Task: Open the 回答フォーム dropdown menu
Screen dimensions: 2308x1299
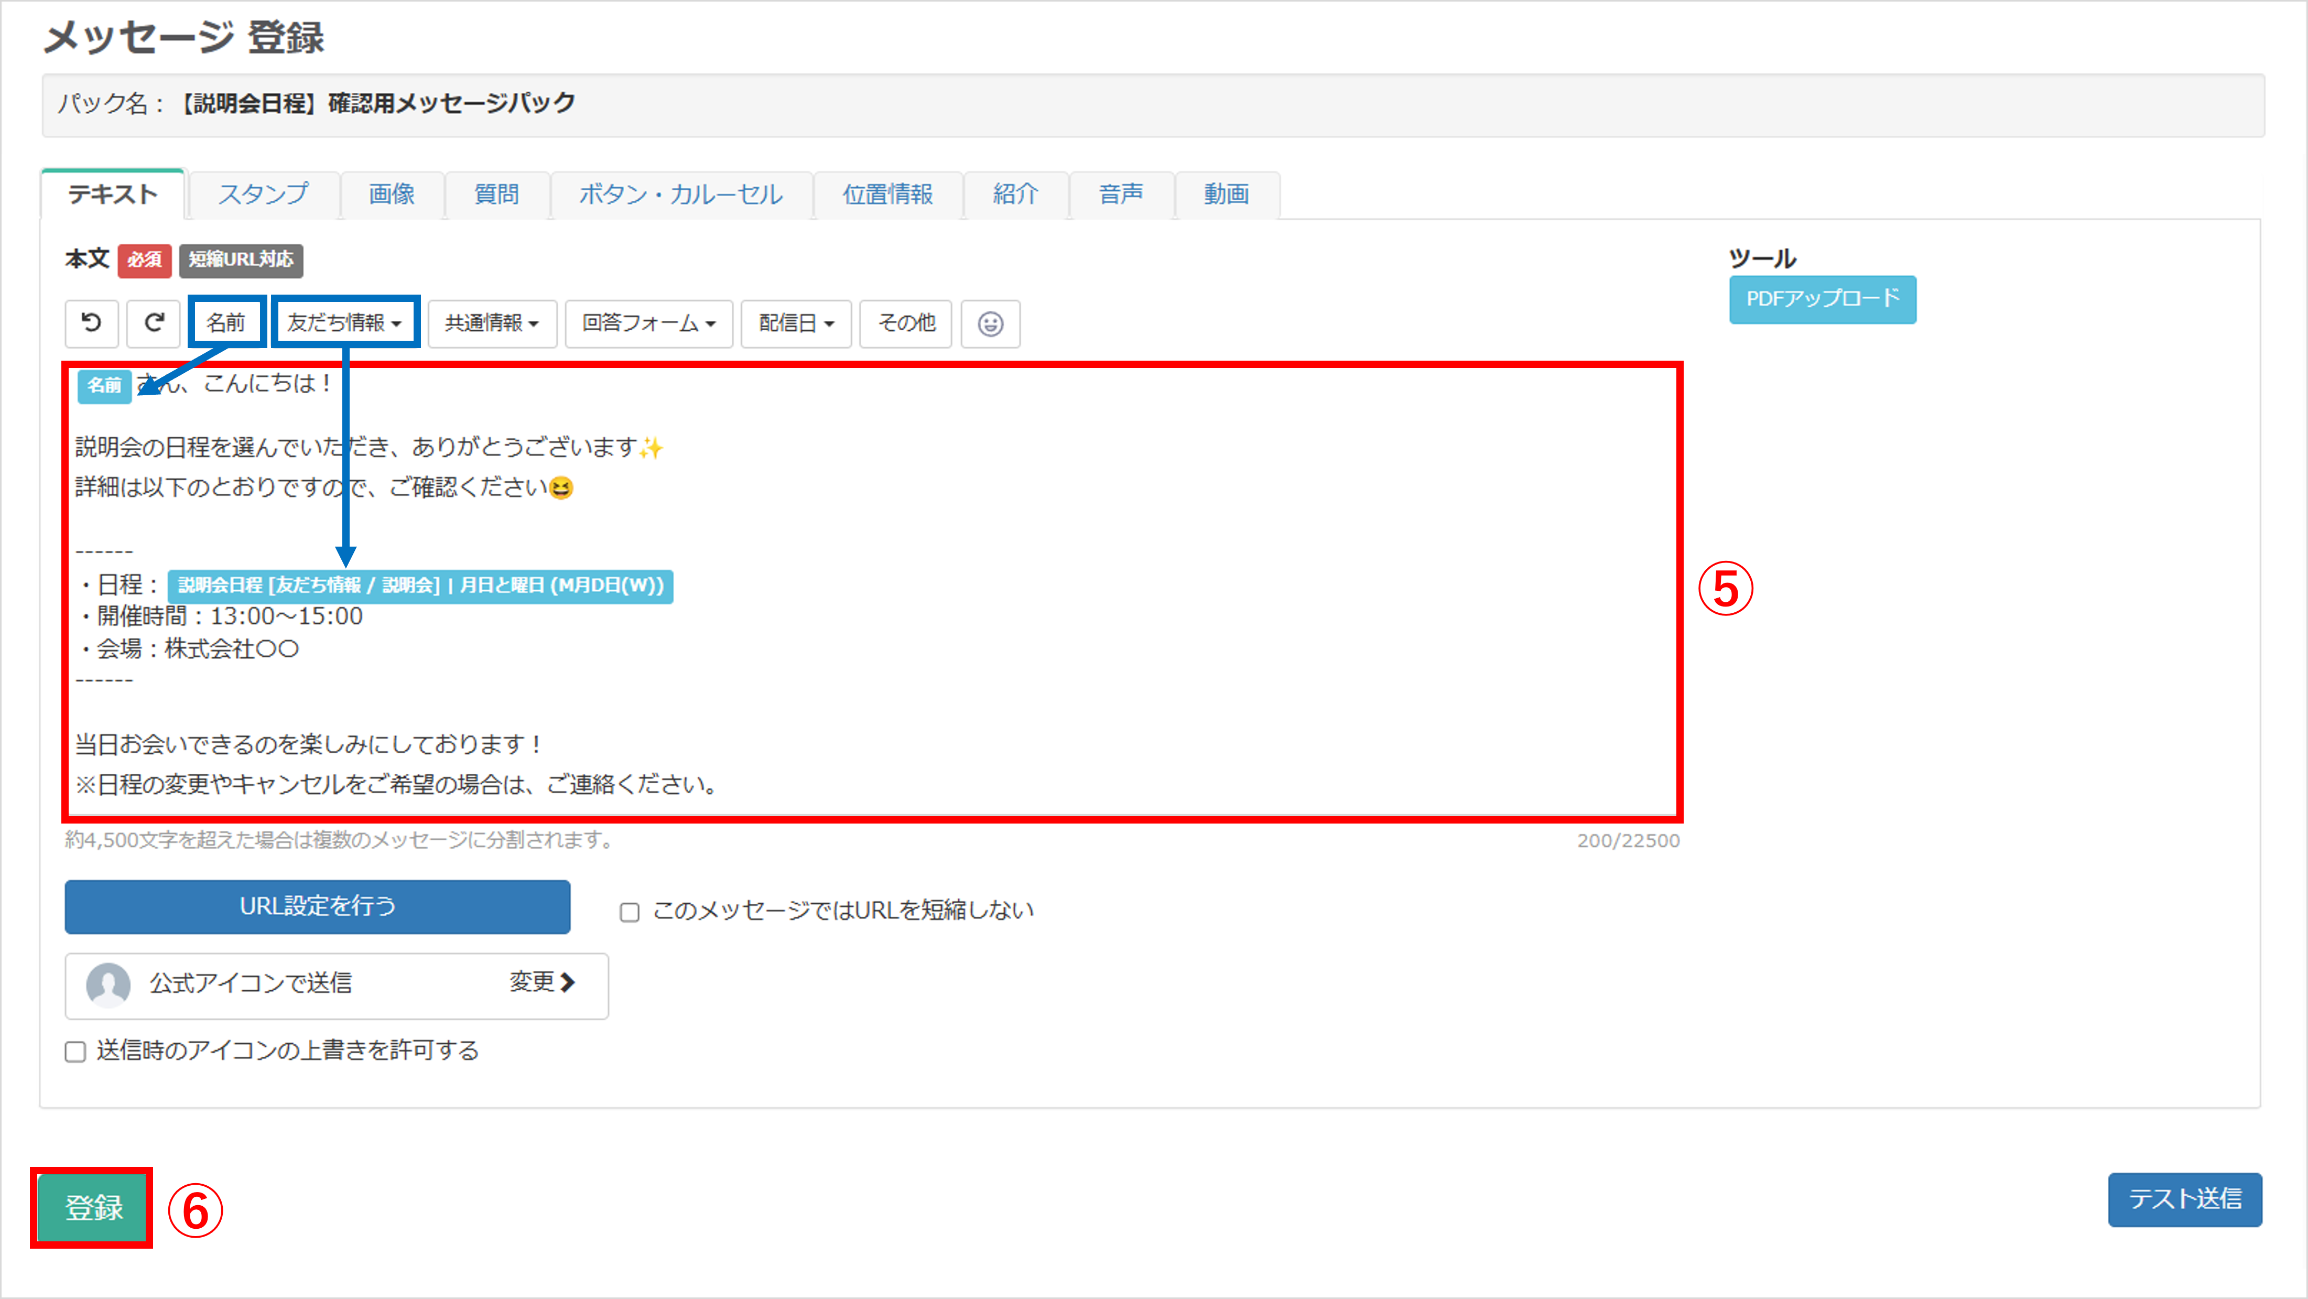Action: coord(648,322)
